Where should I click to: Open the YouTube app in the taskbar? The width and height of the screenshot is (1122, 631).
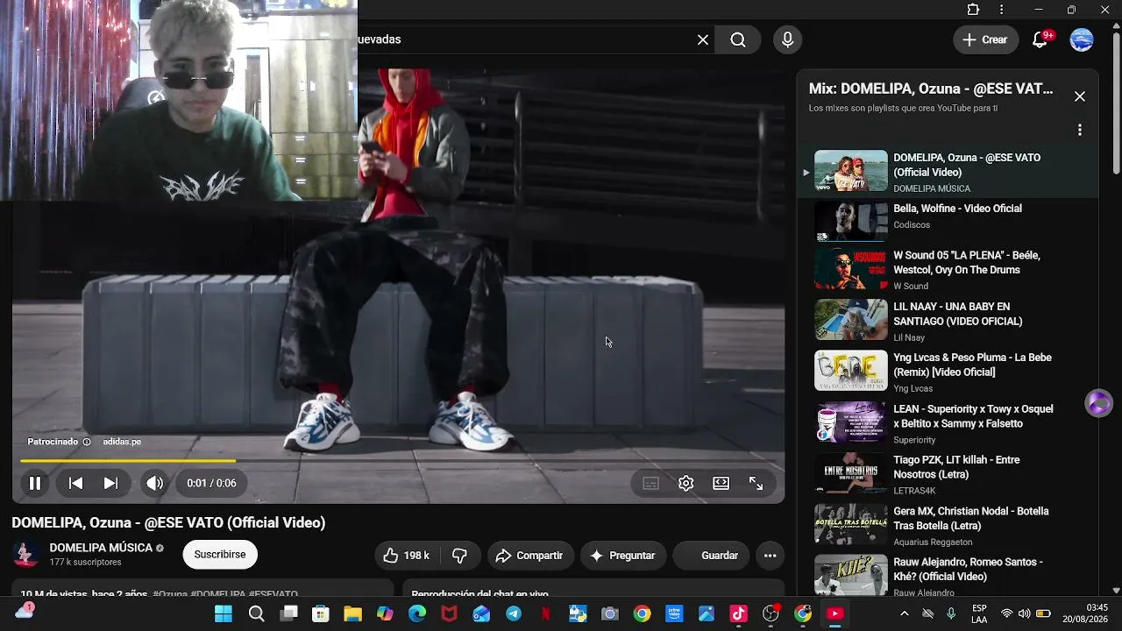[835, 613]
